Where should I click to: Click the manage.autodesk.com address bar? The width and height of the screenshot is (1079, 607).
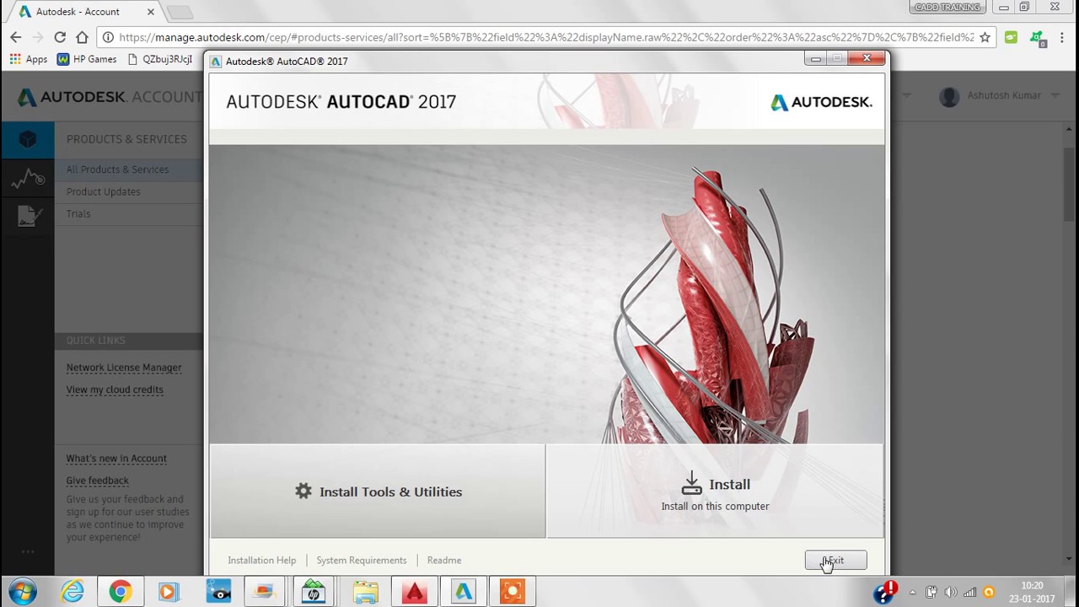[x=546, y=37]
